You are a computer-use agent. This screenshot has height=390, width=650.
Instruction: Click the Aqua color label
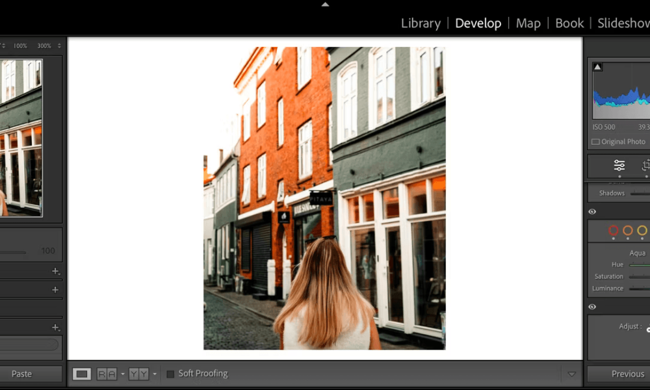[637, 253]
